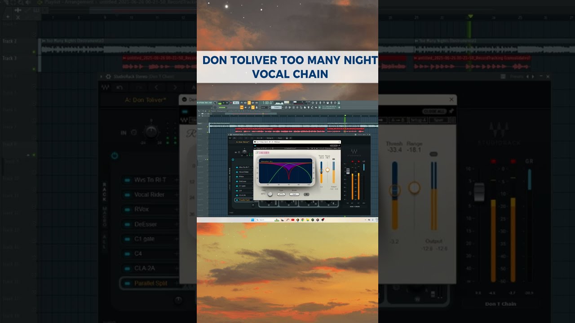The width and height of the screenshot is (575, 323).
Task: Click the filter Type button in the sharp inset DeEsser
Action: point(281,194)
